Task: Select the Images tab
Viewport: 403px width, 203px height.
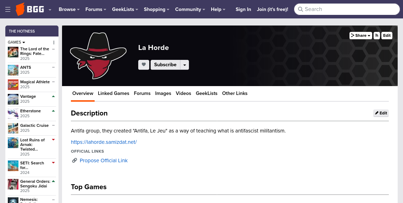Action: (x=163, y=93)
